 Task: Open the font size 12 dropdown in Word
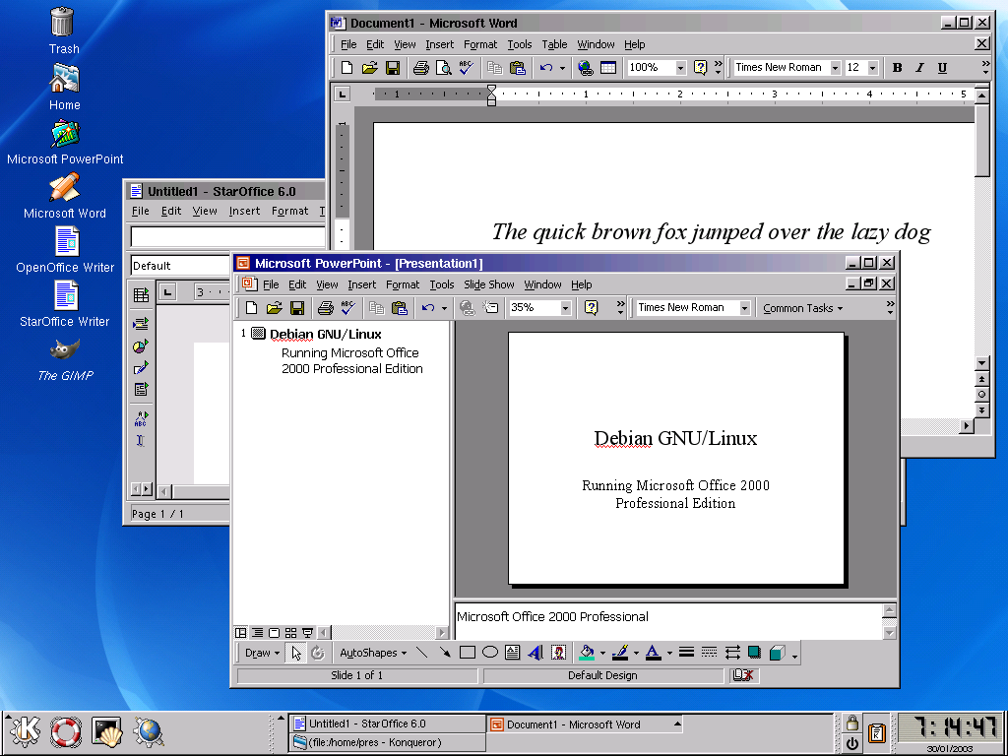click(x=872, y=68)
